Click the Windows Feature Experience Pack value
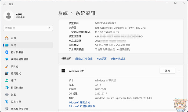The width and height of the screenshot is (188, 112). (x=124, y=98)
